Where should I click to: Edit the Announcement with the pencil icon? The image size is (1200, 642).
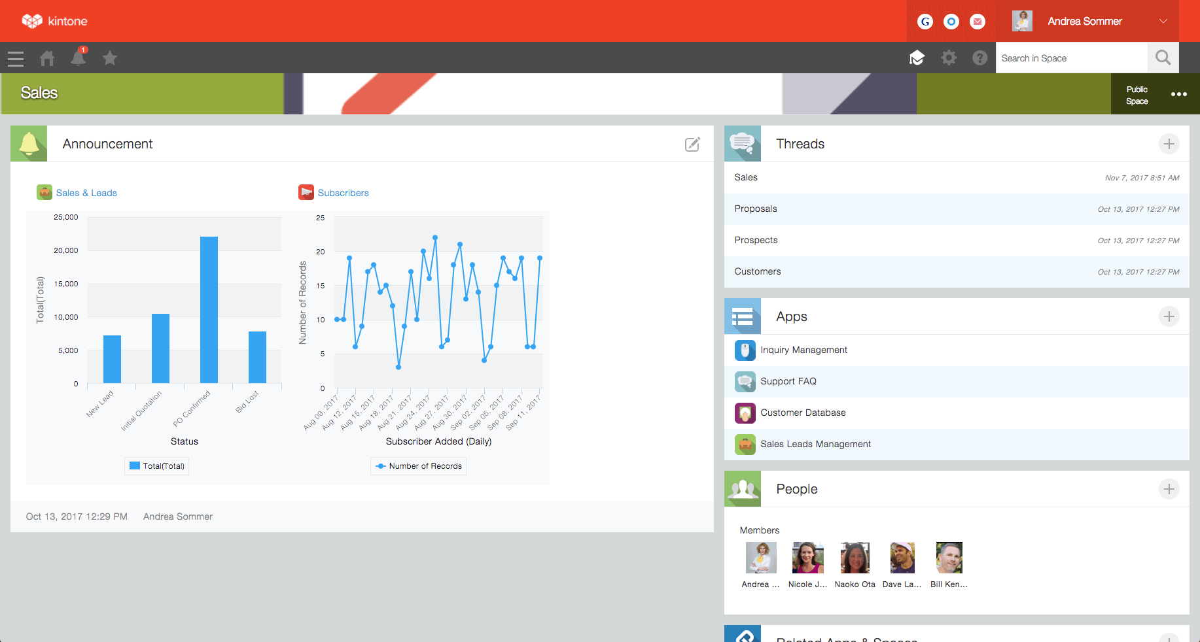692,144
